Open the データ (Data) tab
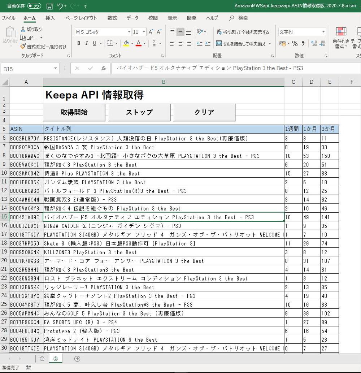361x373 pixels. pyautogui.click(x=132, y=18)
